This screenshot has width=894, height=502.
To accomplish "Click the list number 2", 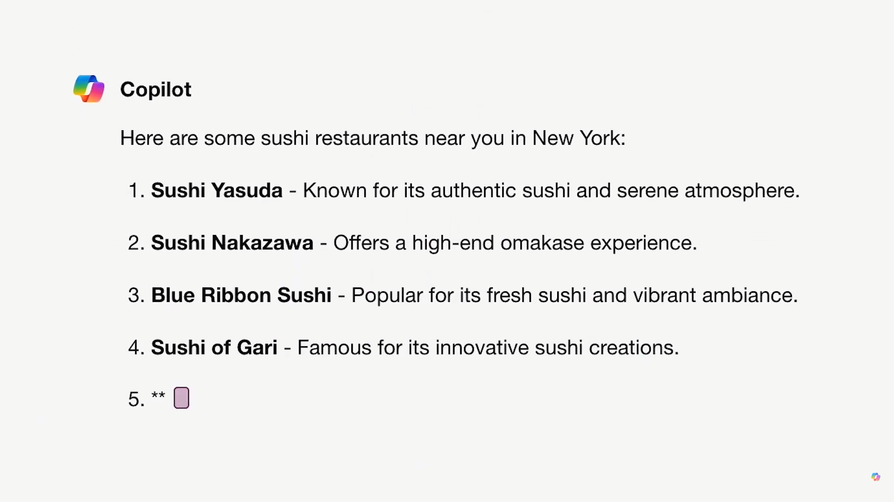I will [136, 243].
